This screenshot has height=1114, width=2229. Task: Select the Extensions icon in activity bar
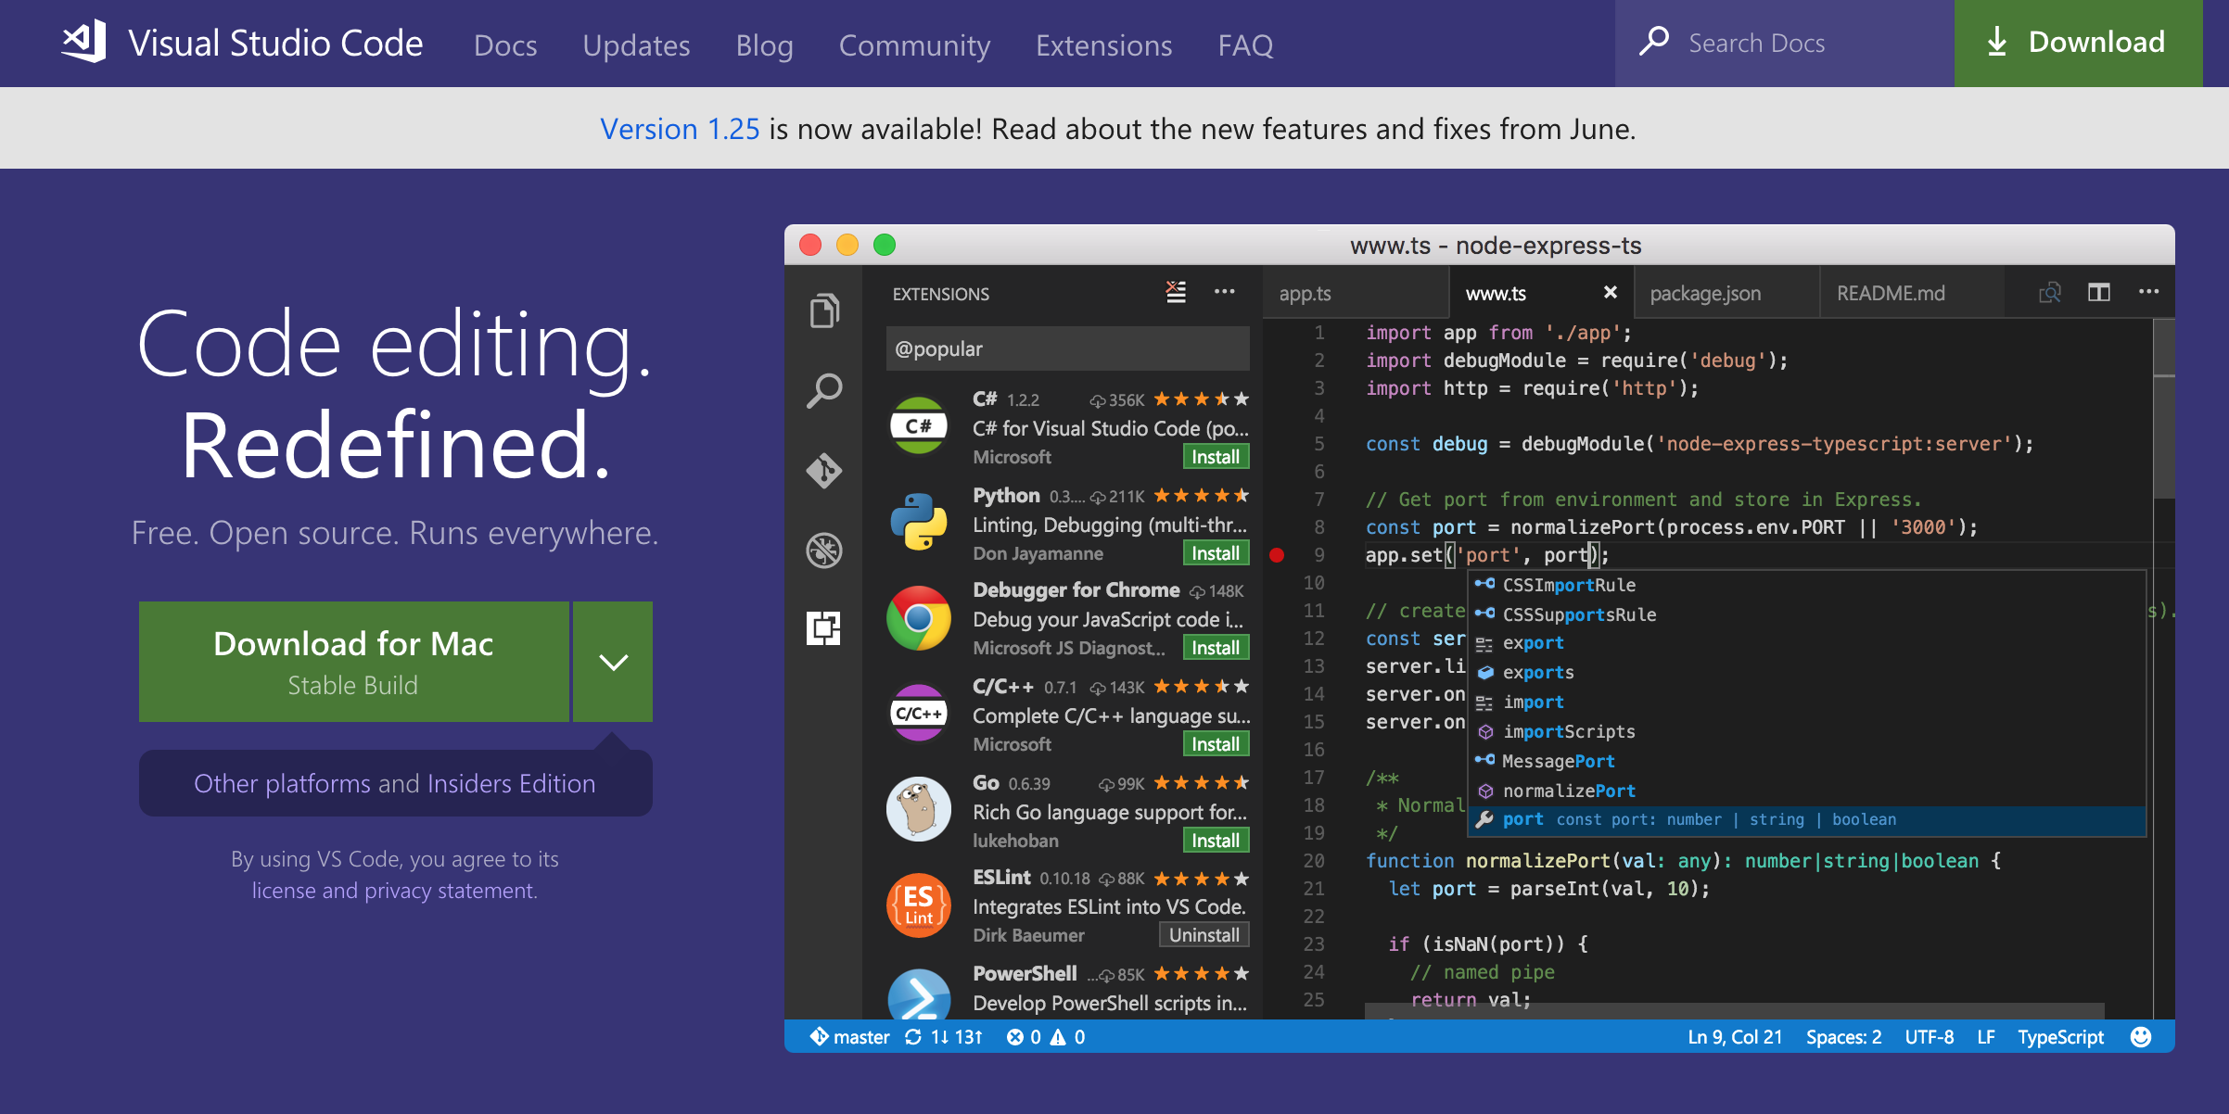click(823, 628)
